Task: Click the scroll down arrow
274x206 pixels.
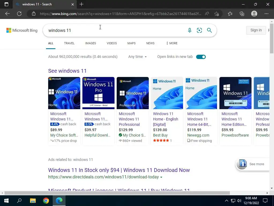Action: 272,188
